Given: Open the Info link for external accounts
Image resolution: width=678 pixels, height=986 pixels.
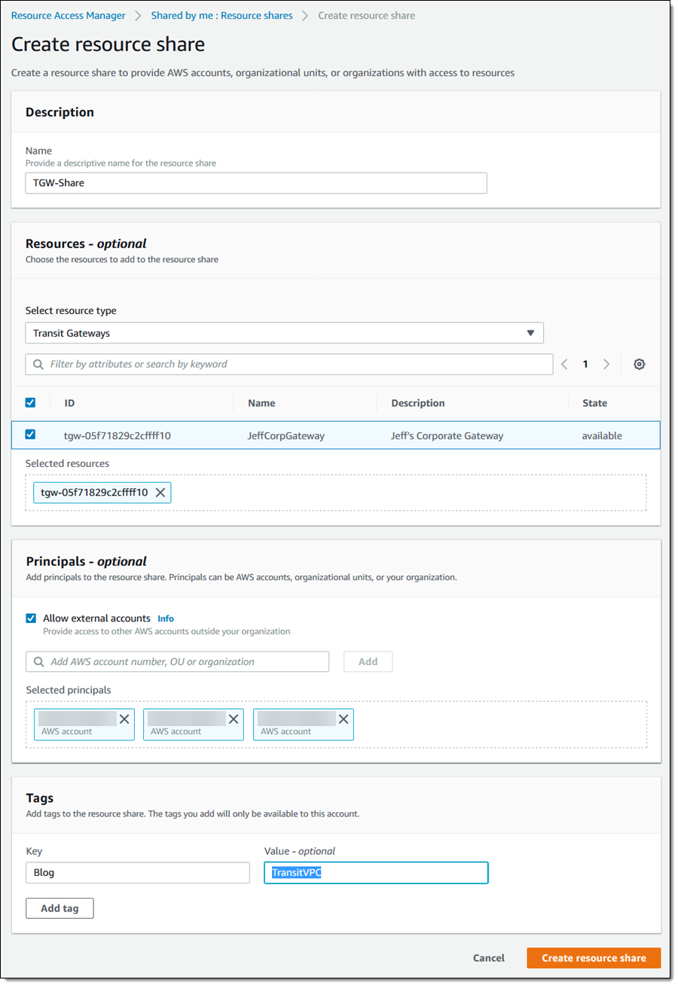Looking at the screenshot, I should point(166,619).
